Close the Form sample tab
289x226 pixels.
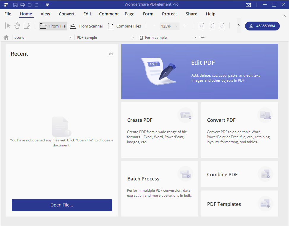(195, 38)
